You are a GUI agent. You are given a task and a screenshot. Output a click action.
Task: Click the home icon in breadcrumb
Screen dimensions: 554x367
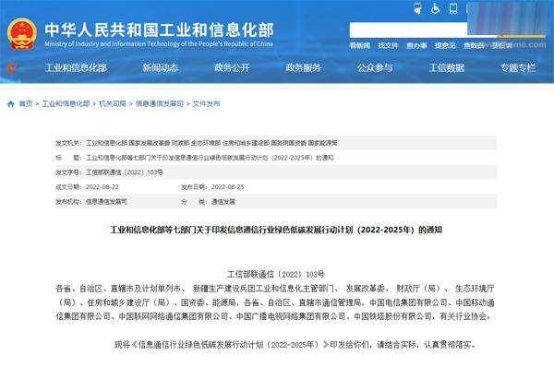tap(10, 104)
